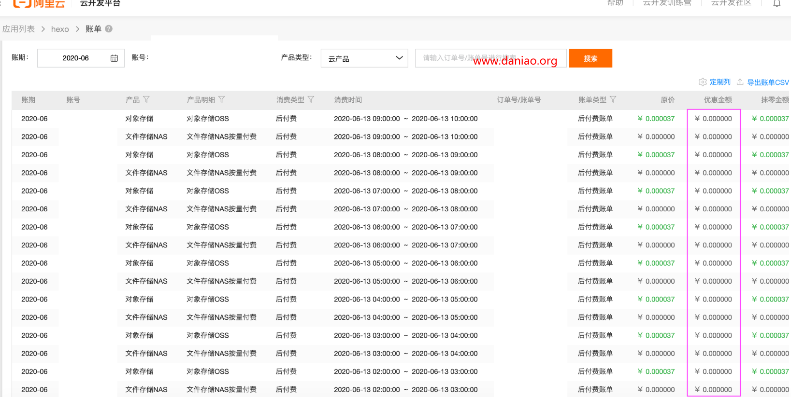The width and height of the screenshot is (791, 397).
Task: Go to 应用列表 breadcrumb
Action: pyautogui.click(x=18, y=29)
